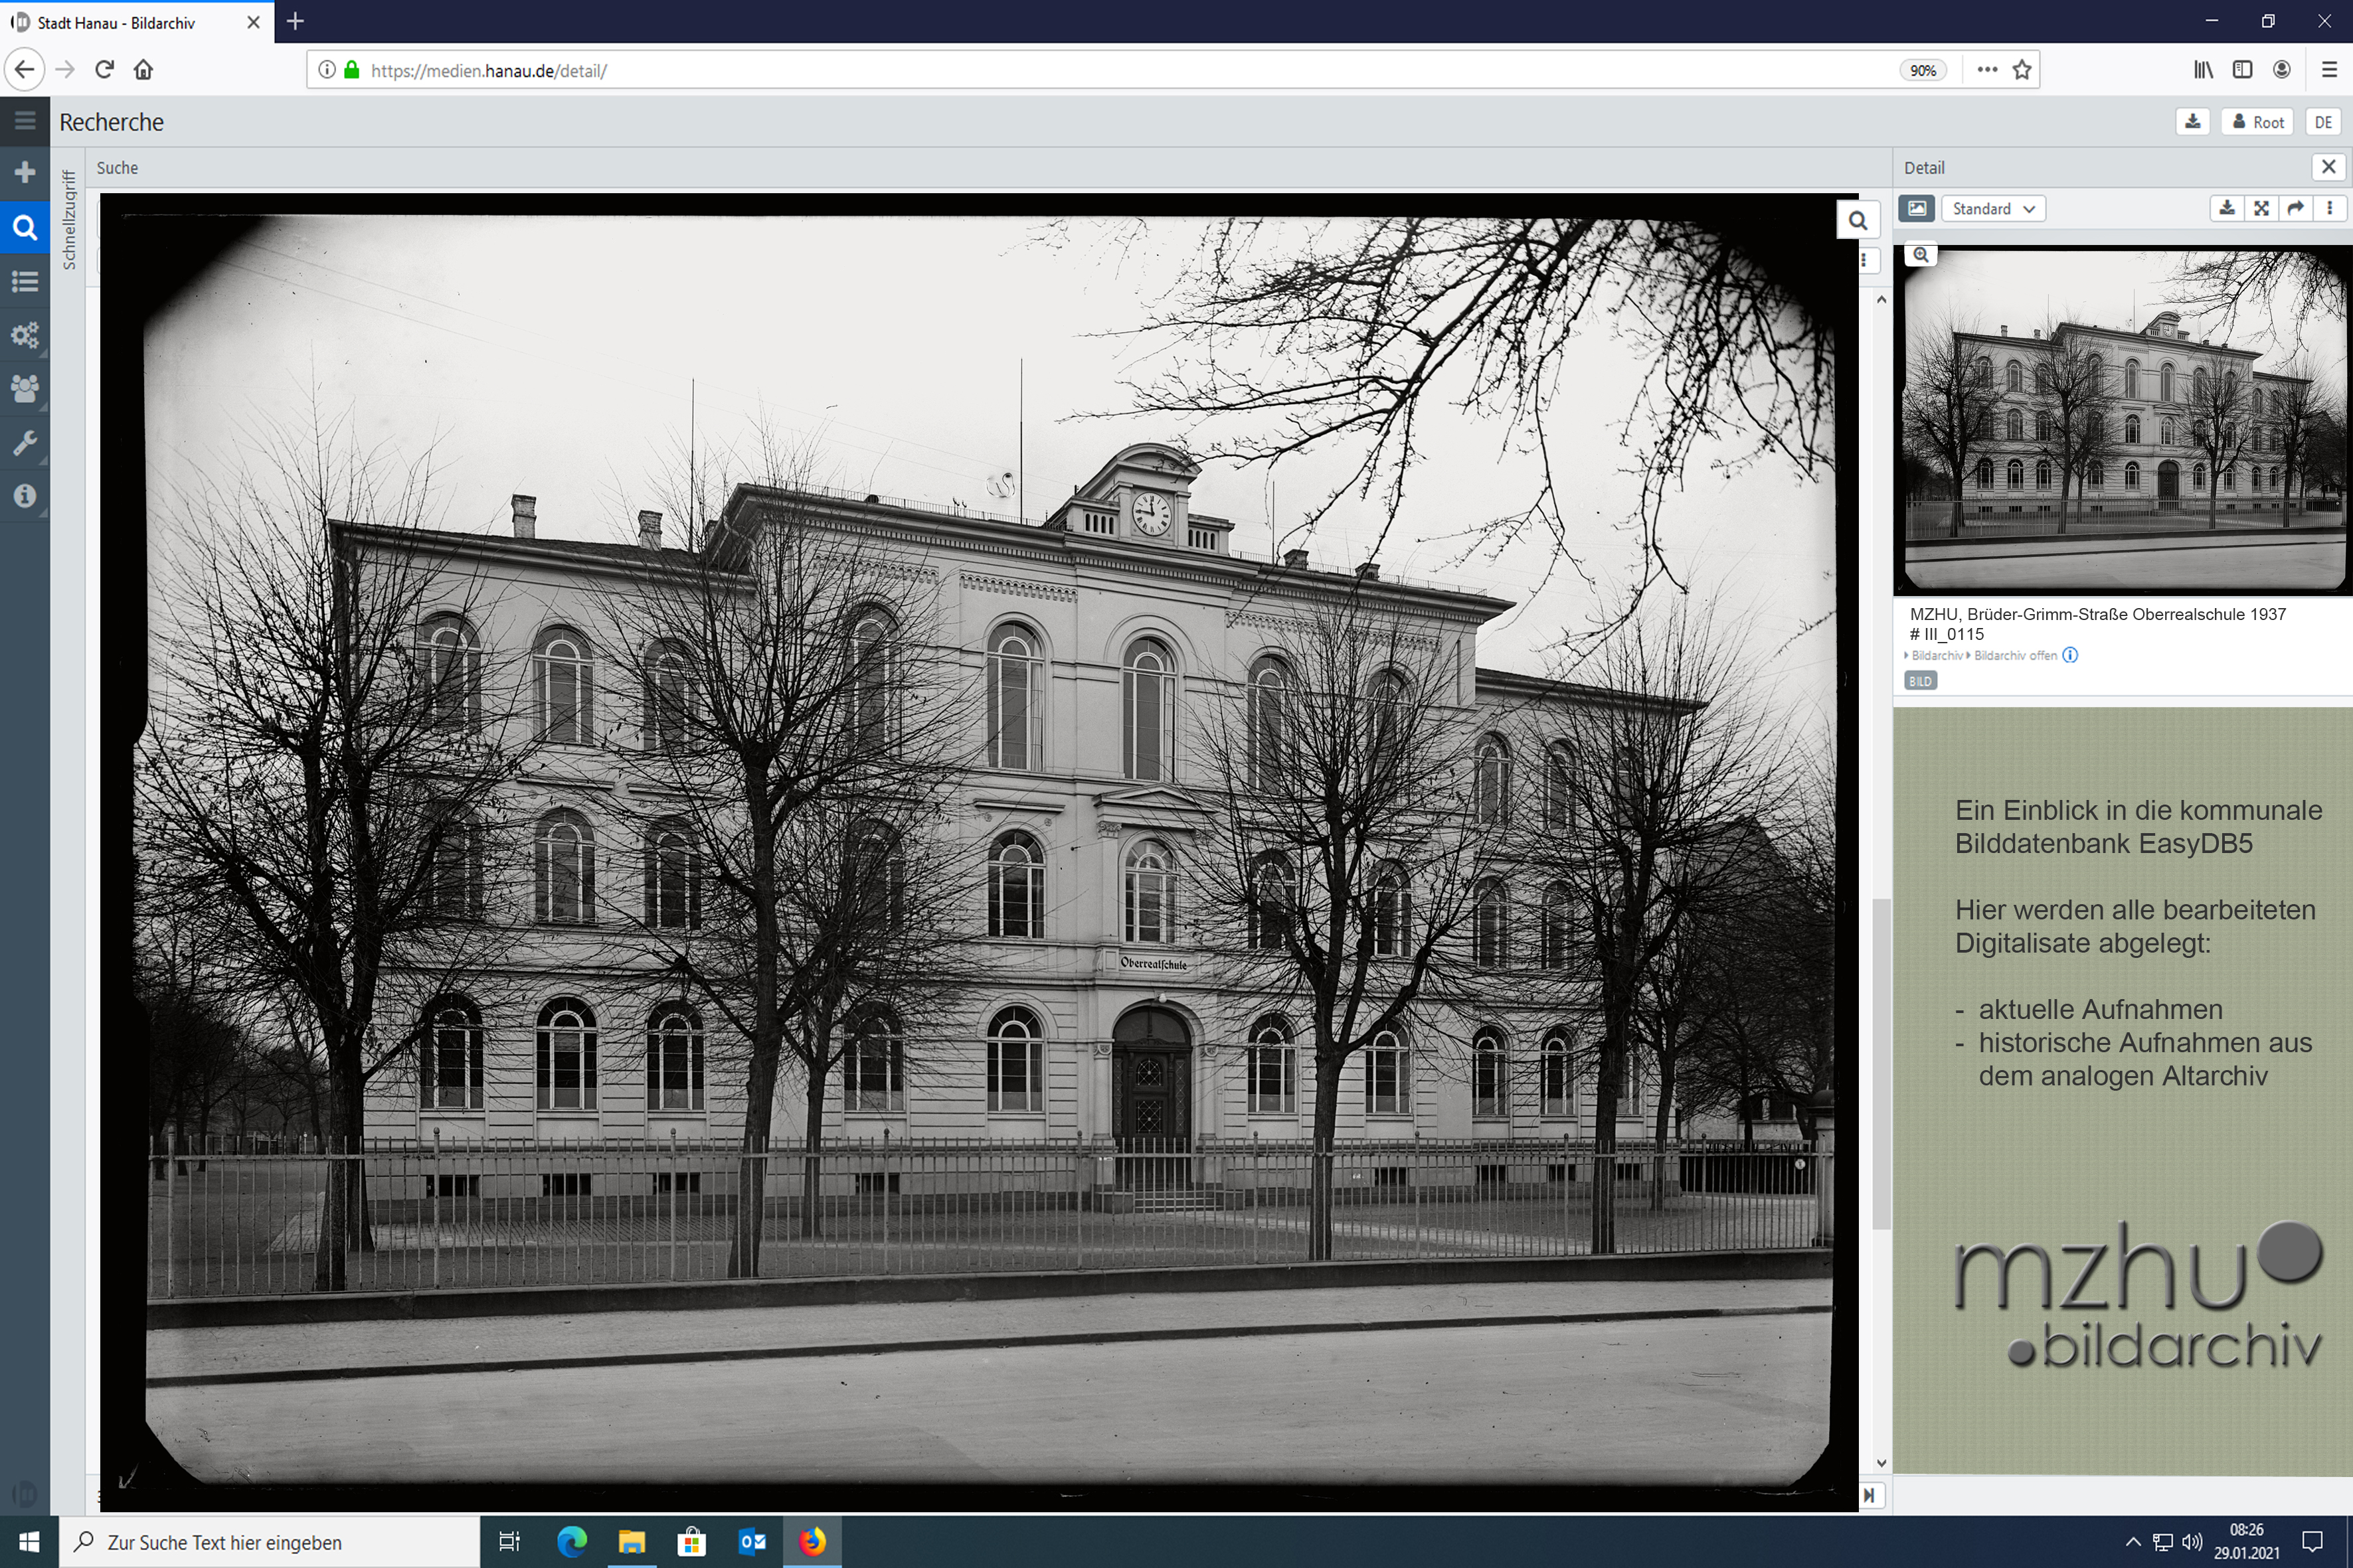Switch language with the DE button
This screenshot has width=2353, height=1568.
[2323, 122]
